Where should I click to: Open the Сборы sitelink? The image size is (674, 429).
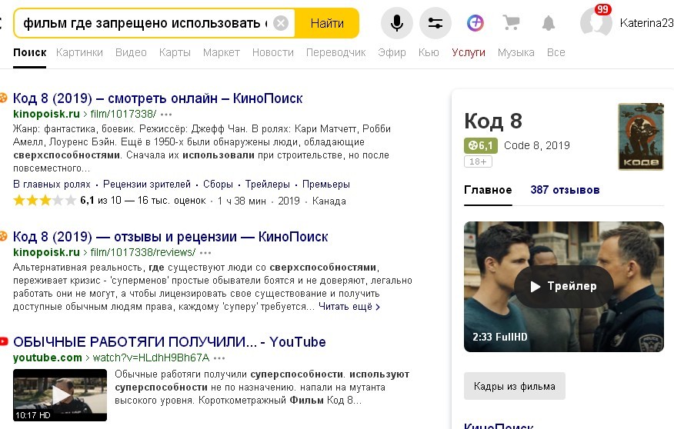(218, 185)
